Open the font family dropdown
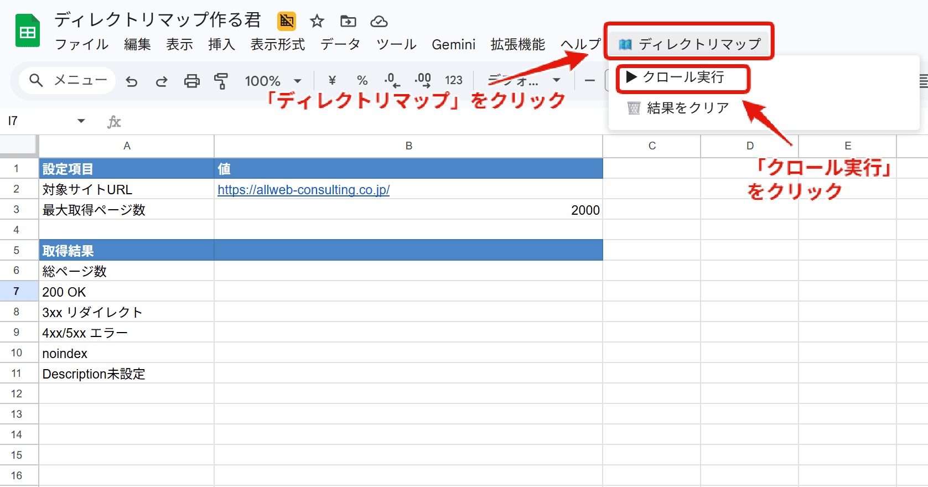Screen dimensions: 928x487 pyautogui.click(x=523, y=81)
